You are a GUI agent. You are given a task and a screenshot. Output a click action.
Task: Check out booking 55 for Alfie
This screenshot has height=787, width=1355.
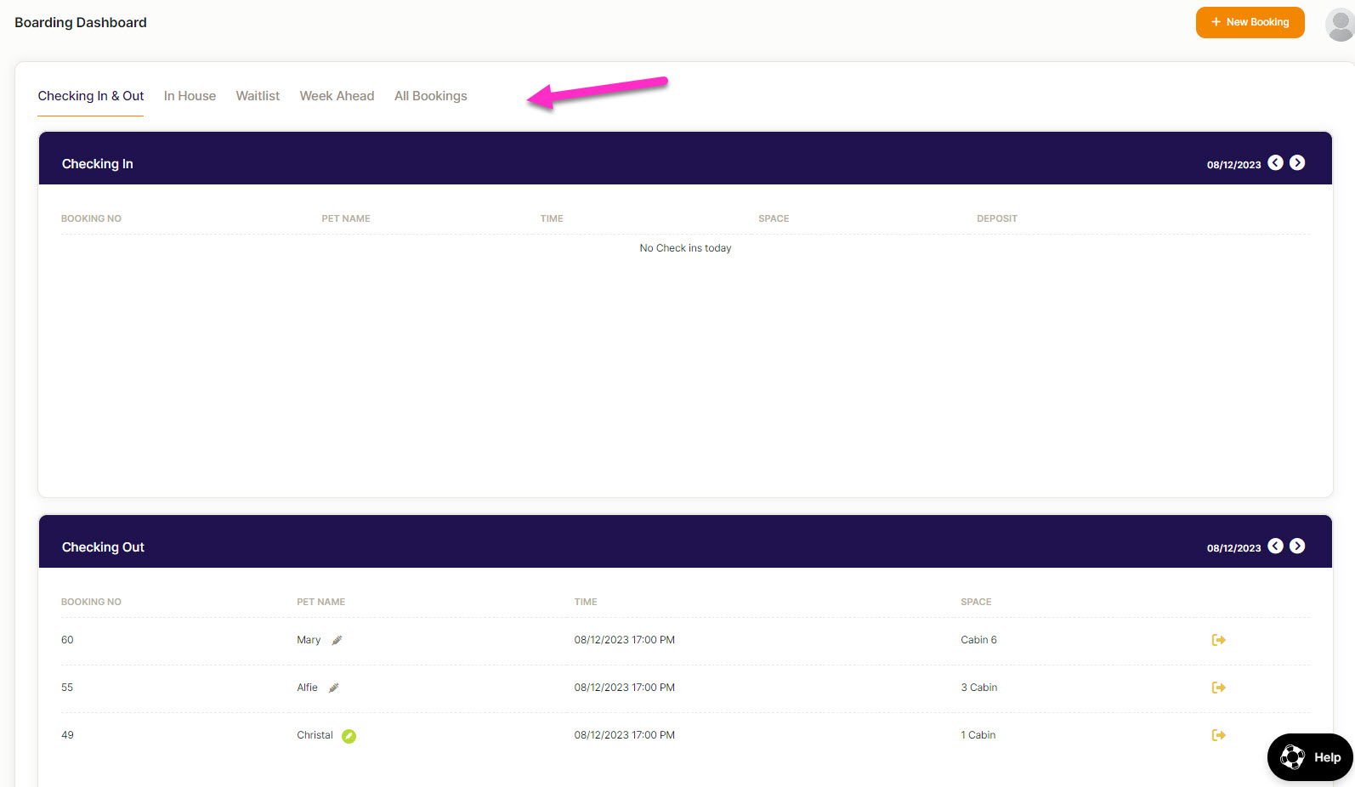point(1218,688)
